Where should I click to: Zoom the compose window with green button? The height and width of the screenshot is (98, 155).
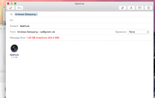tap(15, 4)
